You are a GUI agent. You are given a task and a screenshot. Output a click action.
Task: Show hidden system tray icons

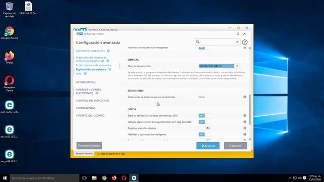pyautogui.click(x=290, y=178)
